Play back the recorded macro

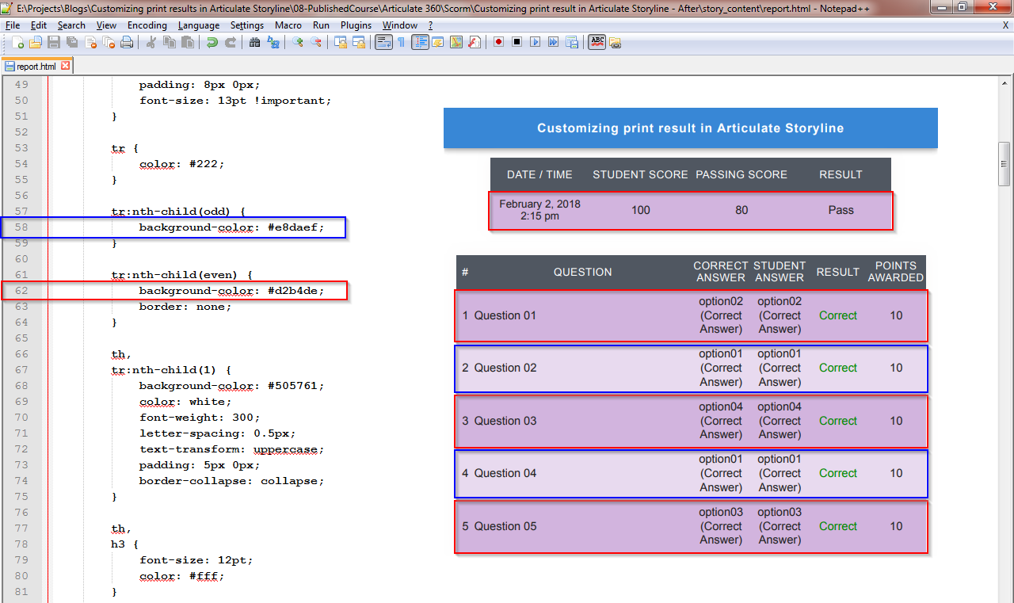(535, 42)
